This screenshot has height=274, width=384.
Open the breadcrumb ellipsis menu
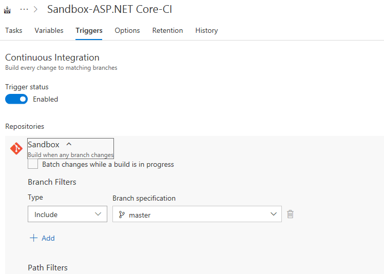(24, 9)
